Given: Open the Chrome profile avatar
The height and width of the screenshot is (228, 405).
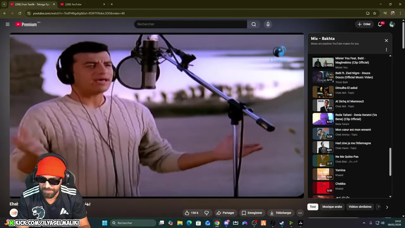Looking at the screenshot, I should (x=393, y=13).
